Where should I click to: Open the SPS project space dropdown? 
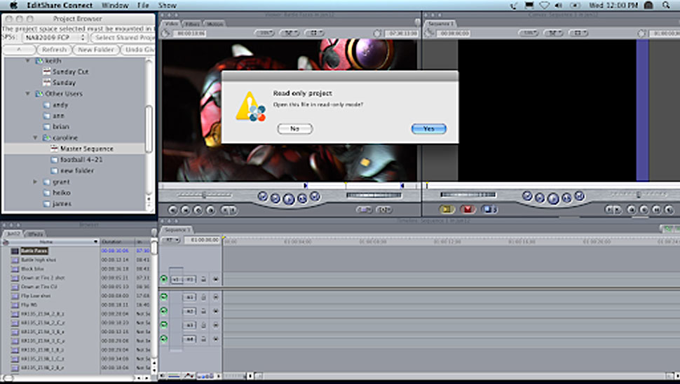coord(54,38)
